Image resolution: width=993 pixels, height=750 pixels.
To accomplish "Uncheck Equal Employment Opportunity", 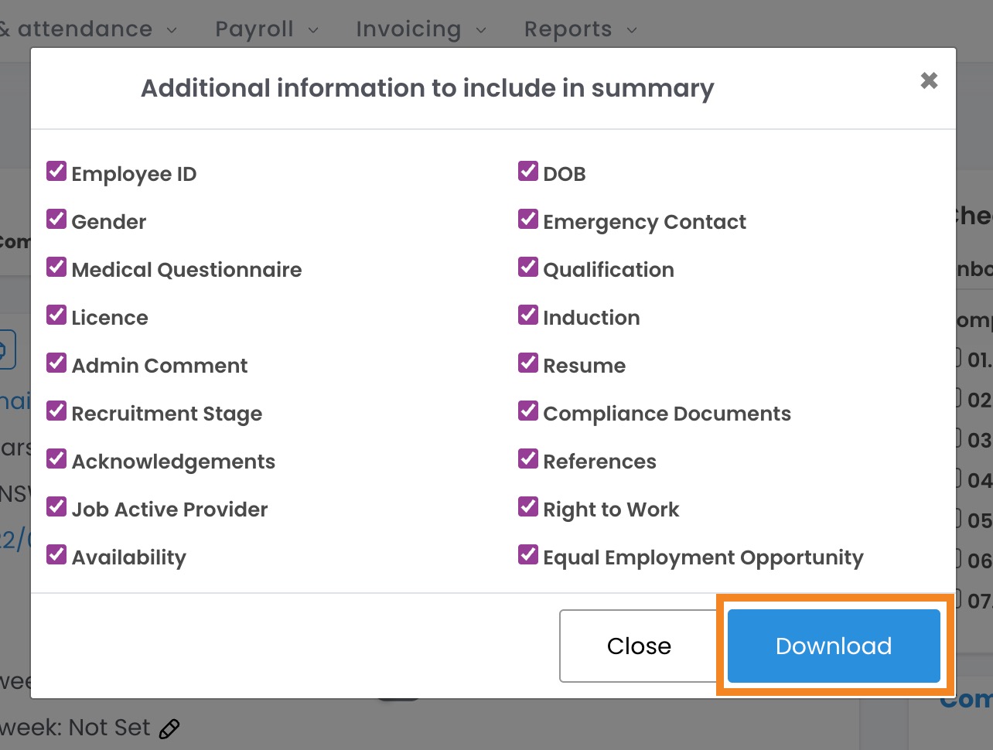I will [528, 555].
